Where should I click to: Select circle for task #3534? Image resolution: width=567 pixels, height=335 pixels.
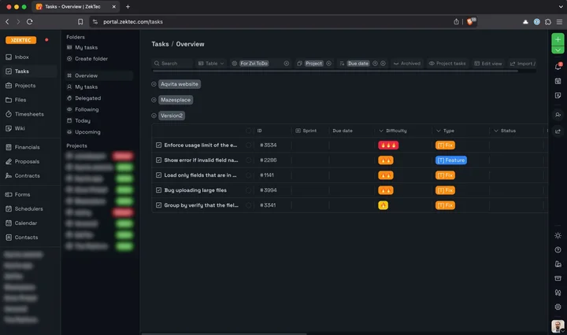[248, 145]
